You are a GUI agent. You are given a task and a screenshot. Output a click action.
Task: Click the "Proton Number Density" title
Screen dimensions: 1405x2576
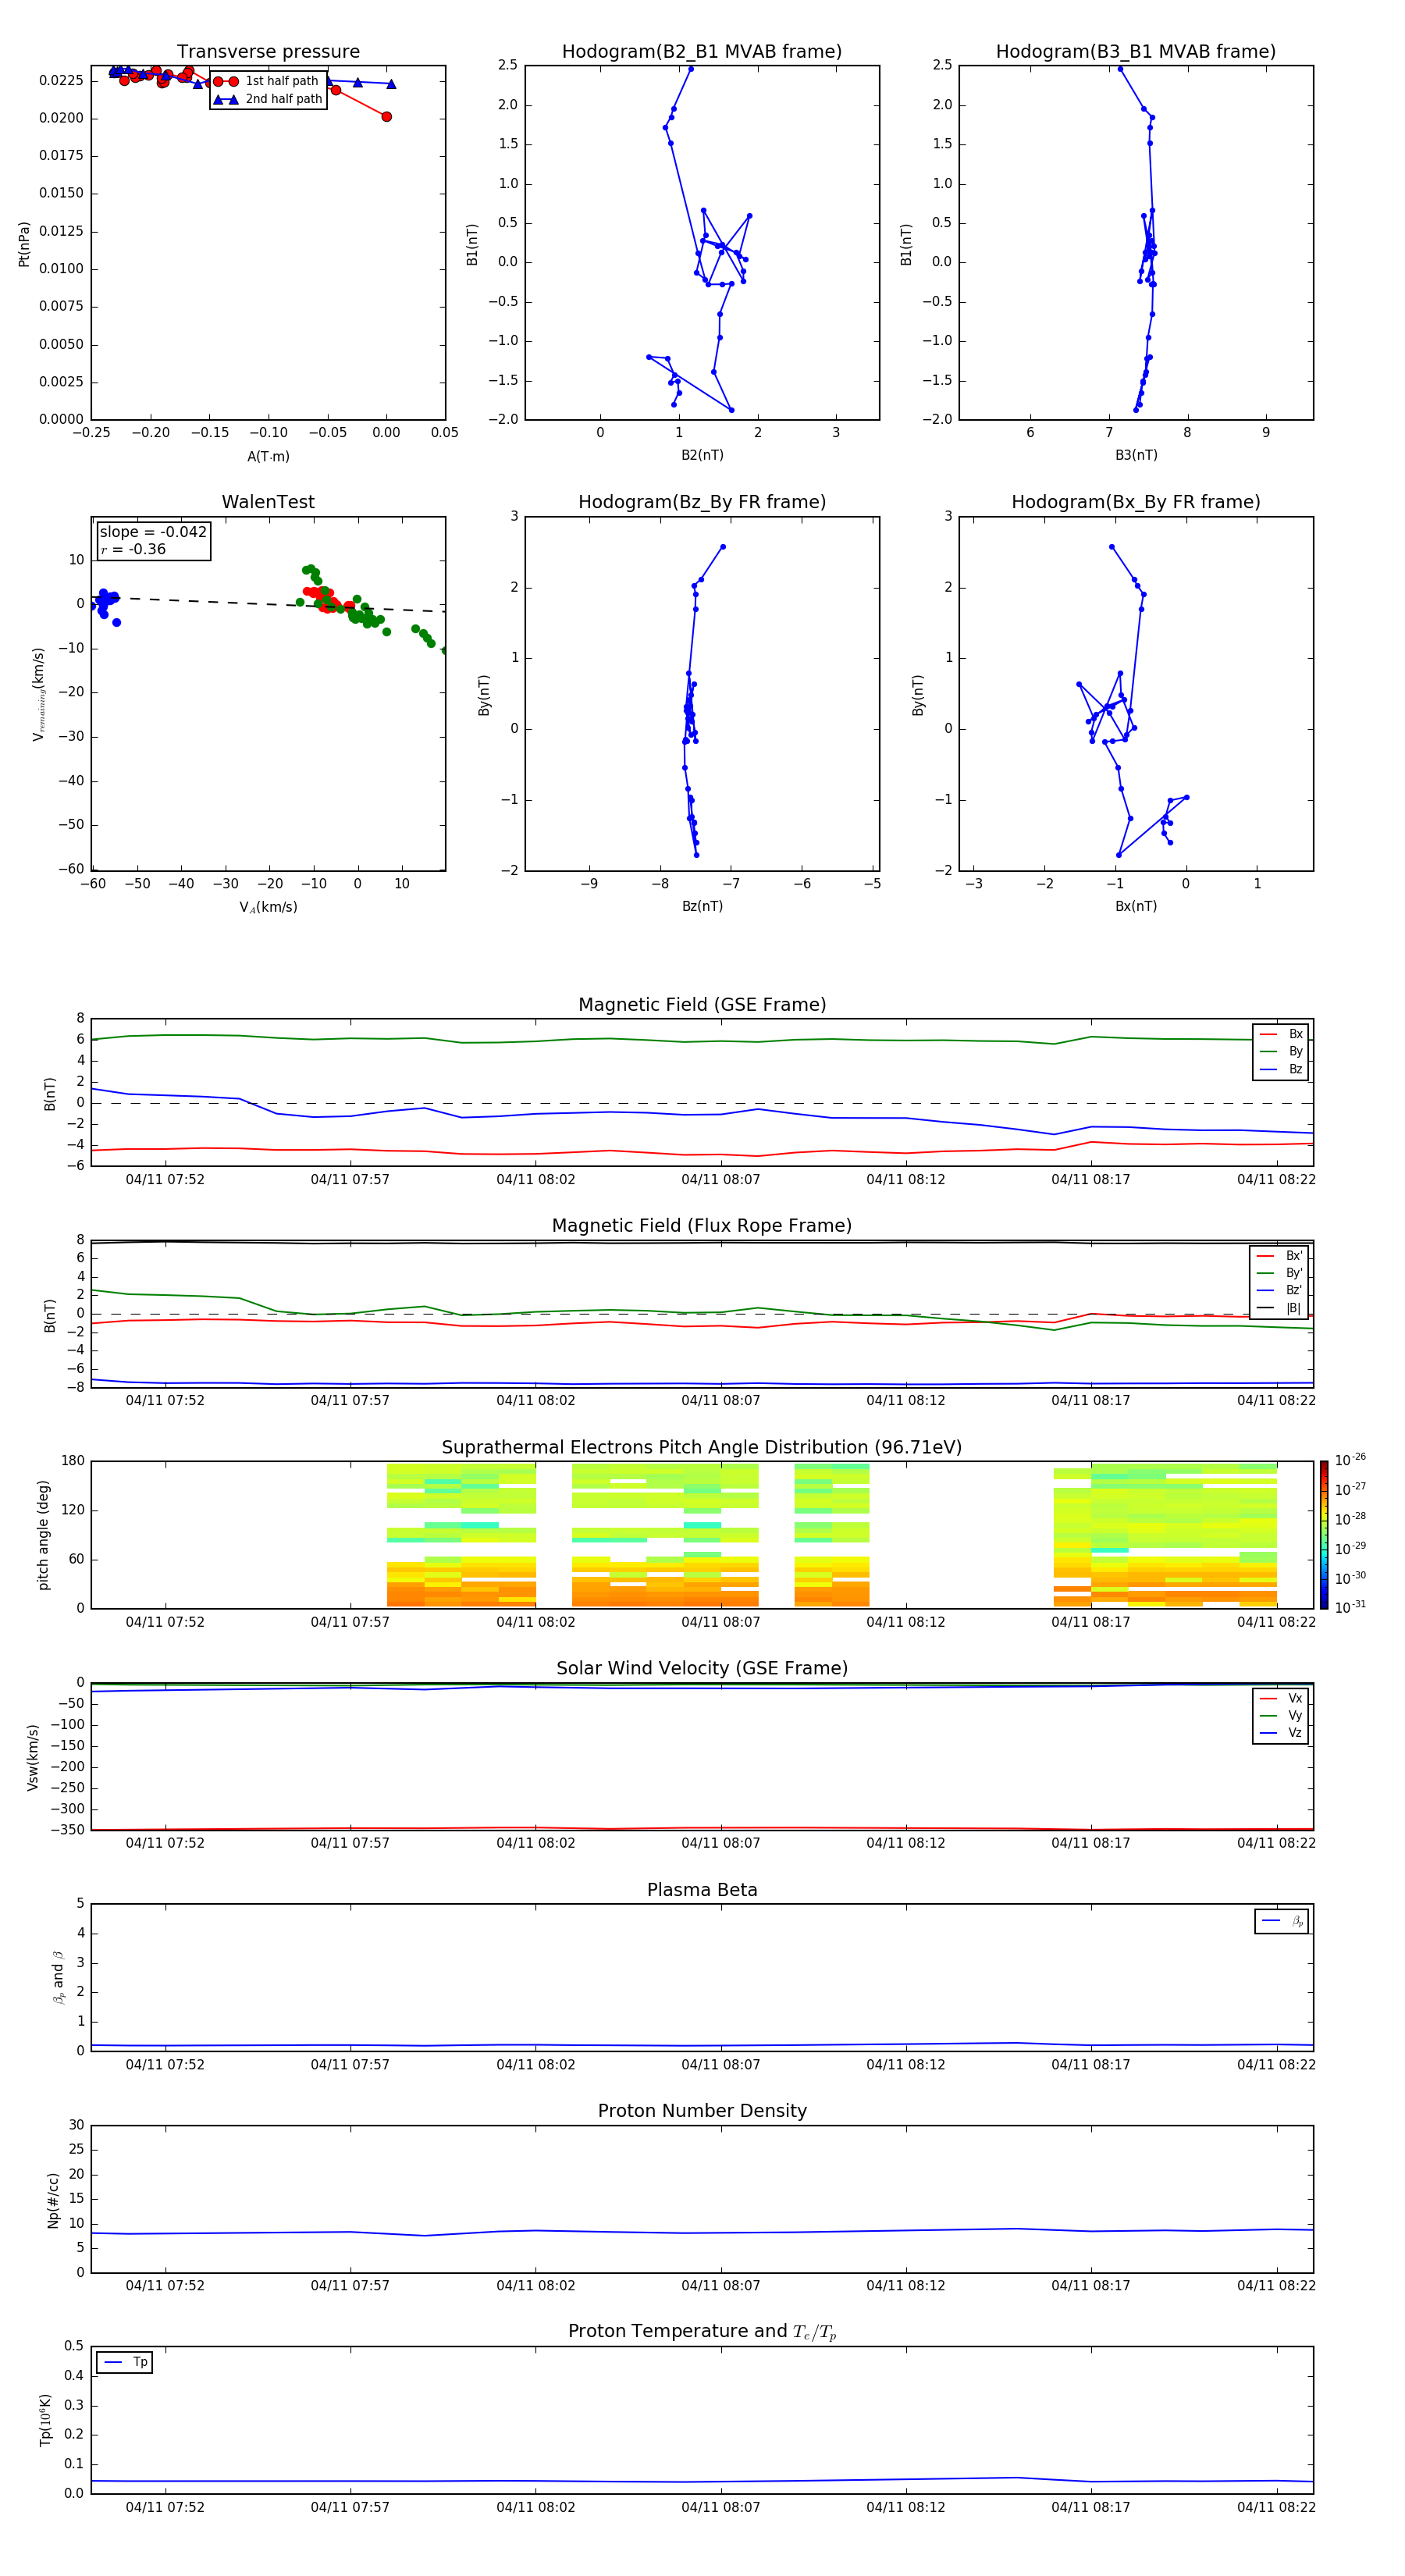coord(702,2111)
